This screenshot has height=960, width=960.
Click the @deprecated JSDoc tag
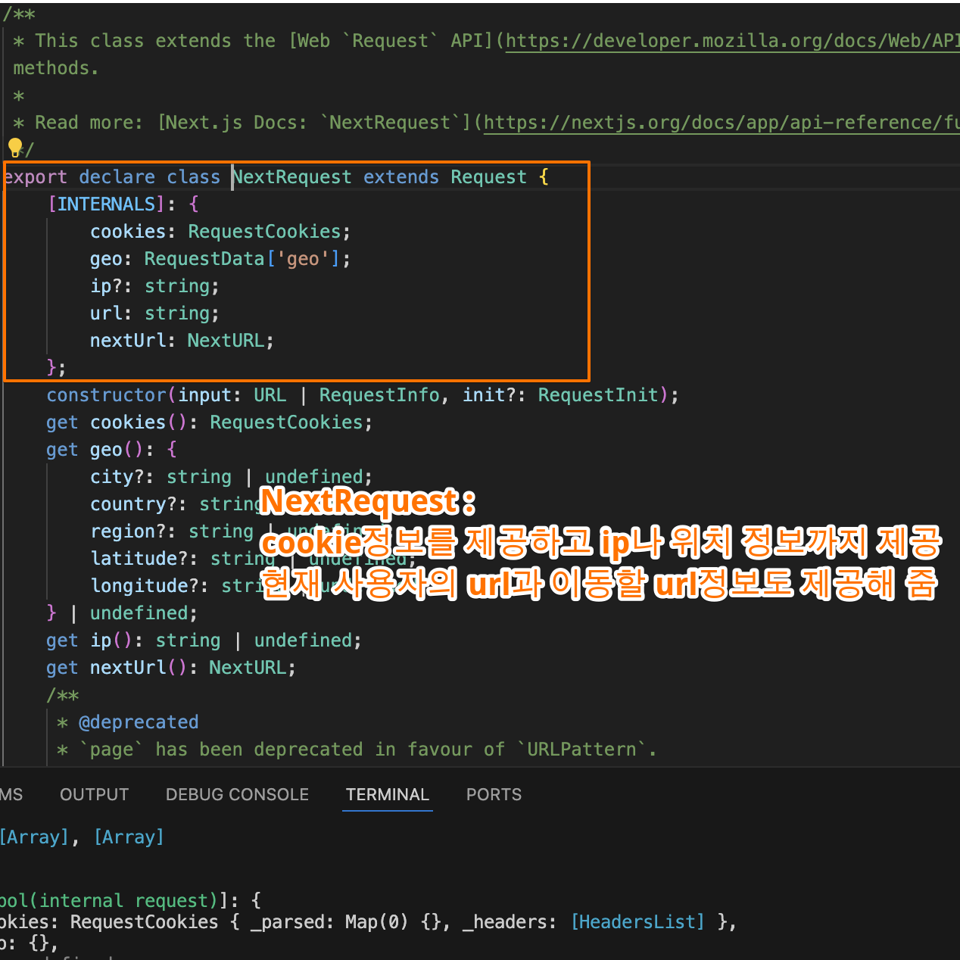click(x=139, y=722)
